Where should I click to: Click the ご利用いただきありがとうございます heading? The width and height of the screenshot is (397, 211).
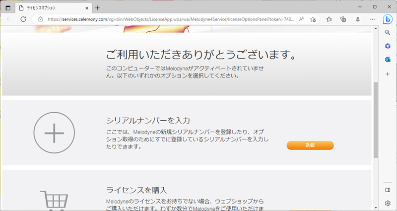pos(201,55)
